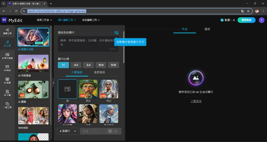Open the Chrome profile avatar icon
Image resolution: width=267 pixels, height=142 pixels.
[x=257, y=11]
